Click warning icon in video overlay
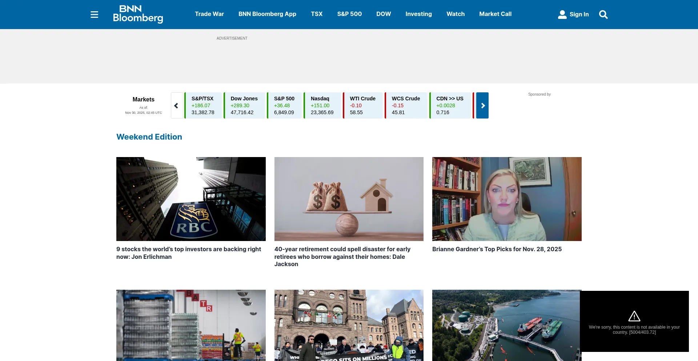This screenshot has height=361, width=698. 634,316
